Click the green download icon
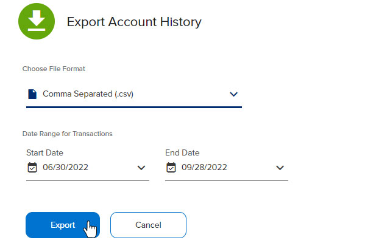The width and height of the screenshot is (390, 243). (37, 21)
